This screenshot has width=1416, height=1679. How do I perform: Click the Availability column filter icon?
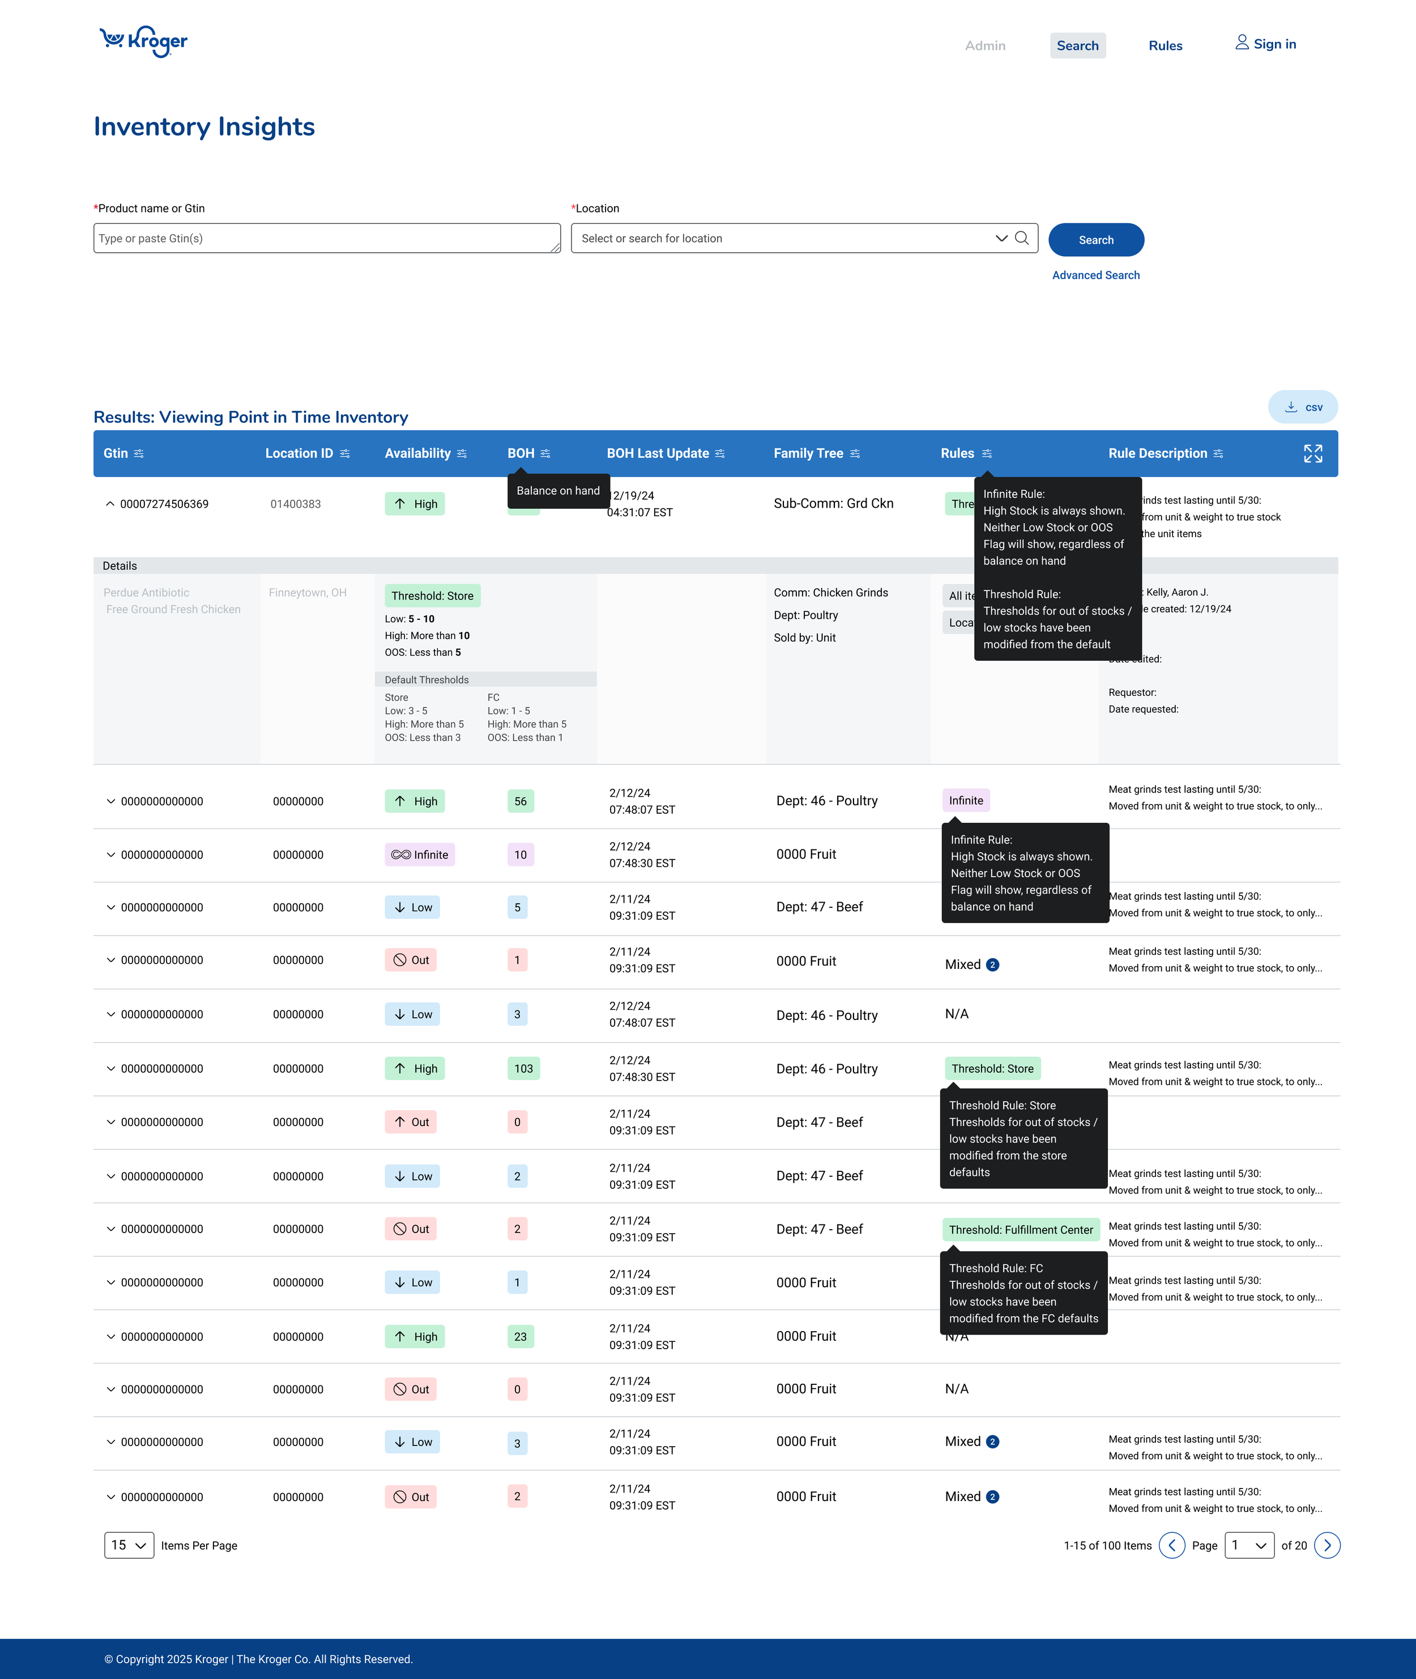click(462, 454)
